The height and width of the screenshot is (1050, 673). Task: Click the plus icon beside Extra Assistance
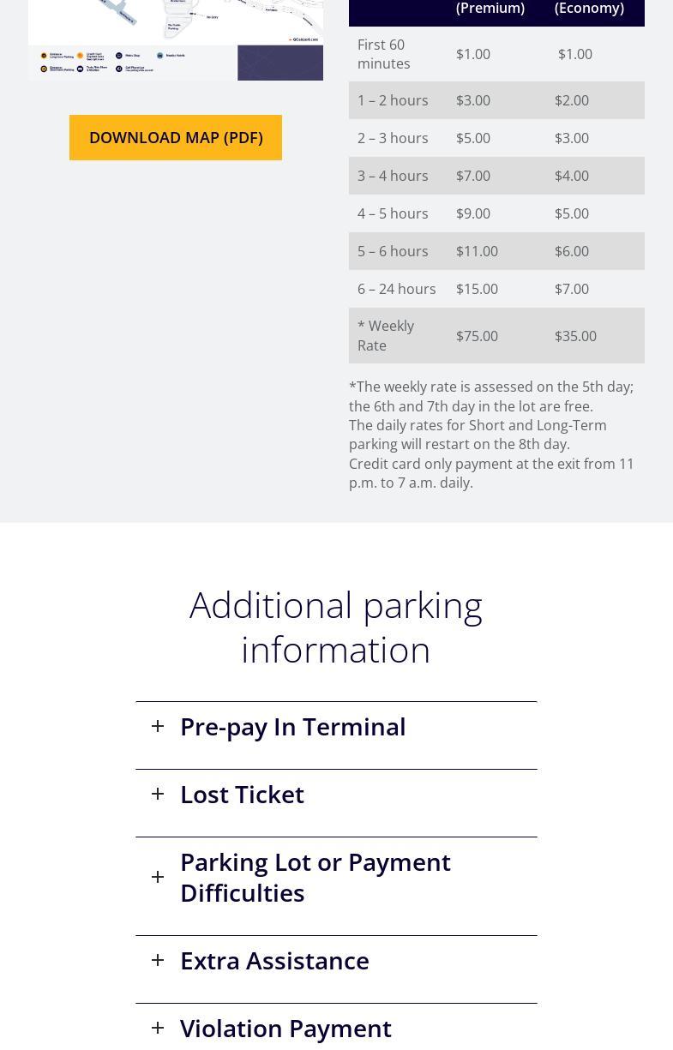pos(158,961)
